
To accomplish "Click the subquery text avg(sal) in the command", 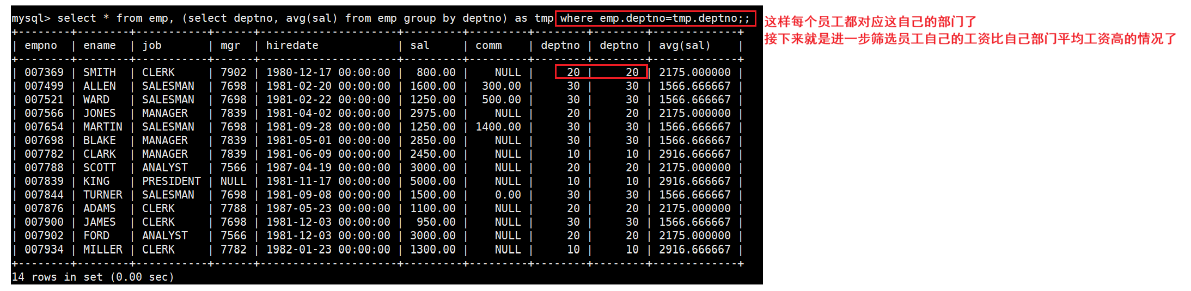I will pyautogui.click(x=312, y=18).
